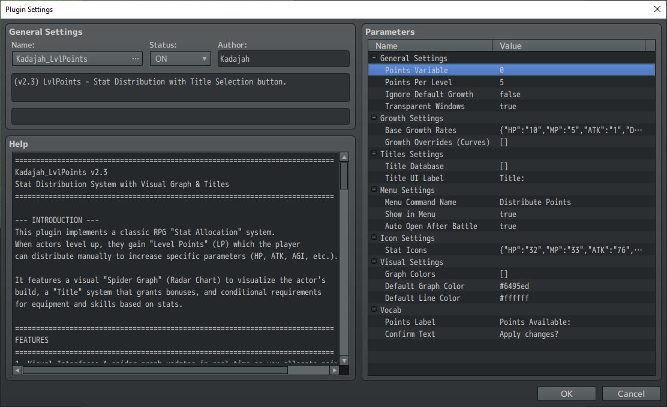
Task: Collapse the Icon Settings group
Action: [374, 238]
